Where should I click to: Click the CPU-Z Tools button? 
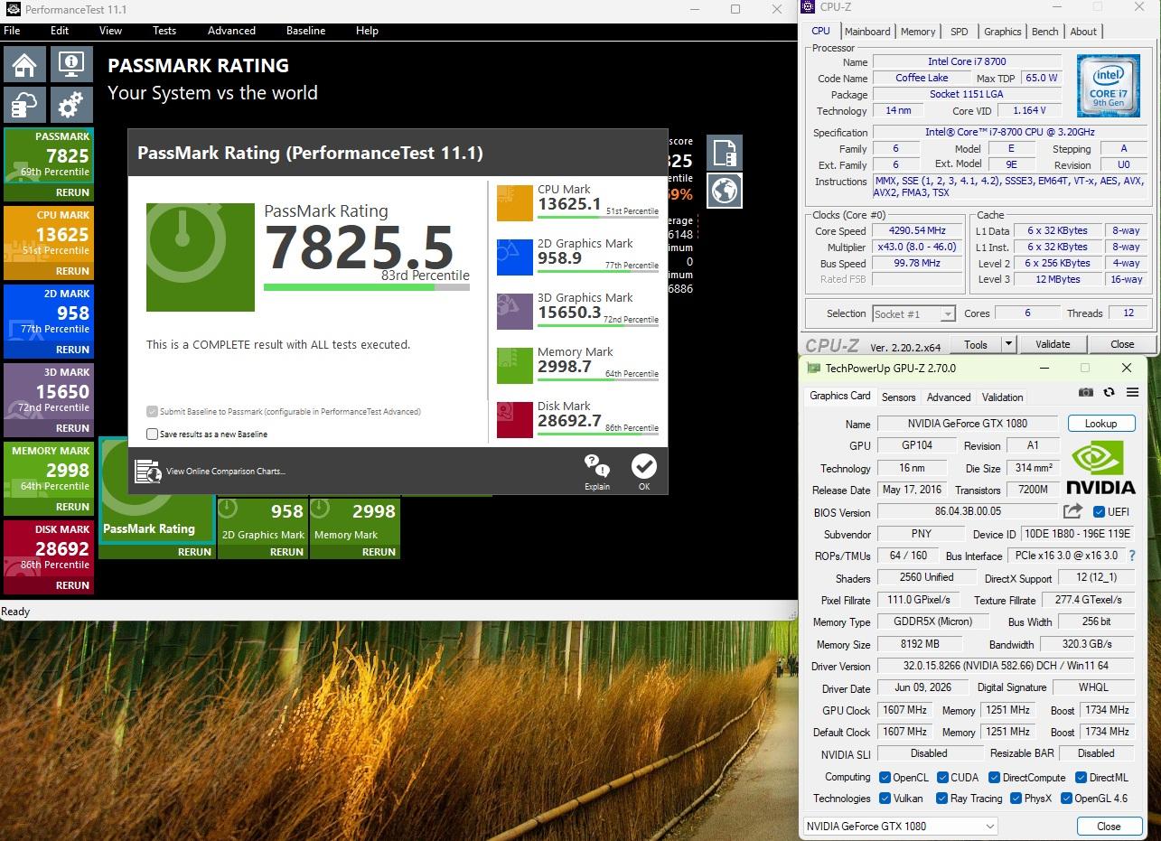[x=976, y=344]
